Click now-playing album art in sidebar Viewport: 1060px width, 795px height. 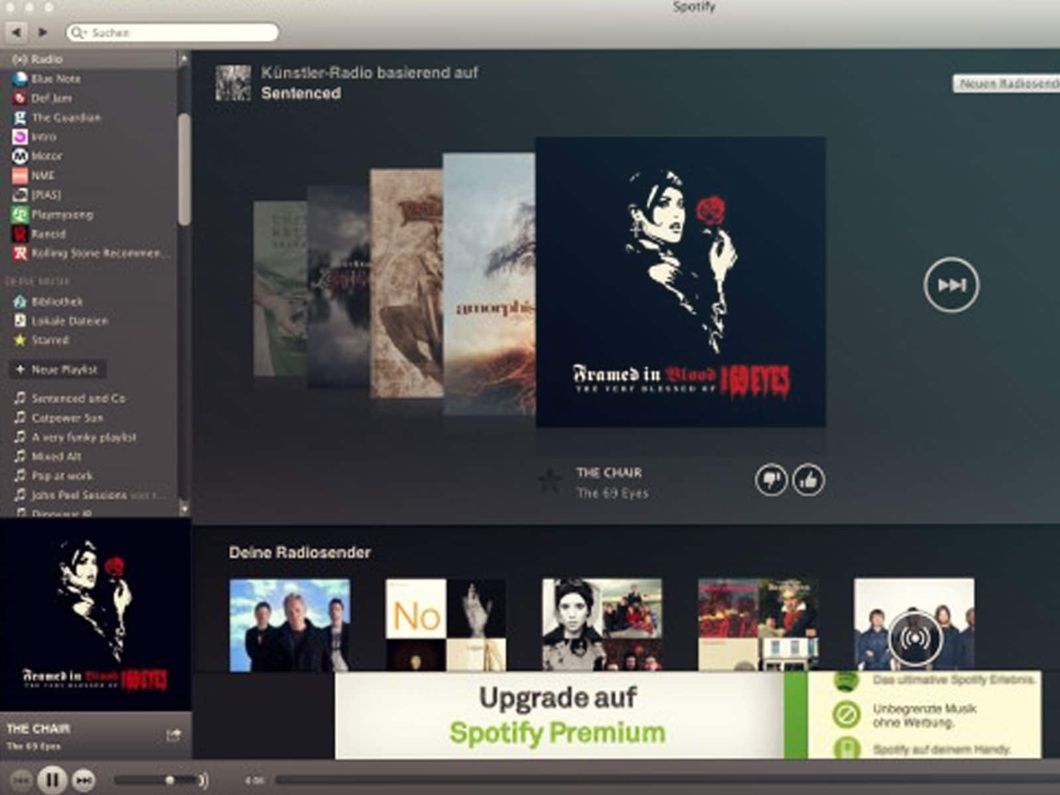[95, 615]
